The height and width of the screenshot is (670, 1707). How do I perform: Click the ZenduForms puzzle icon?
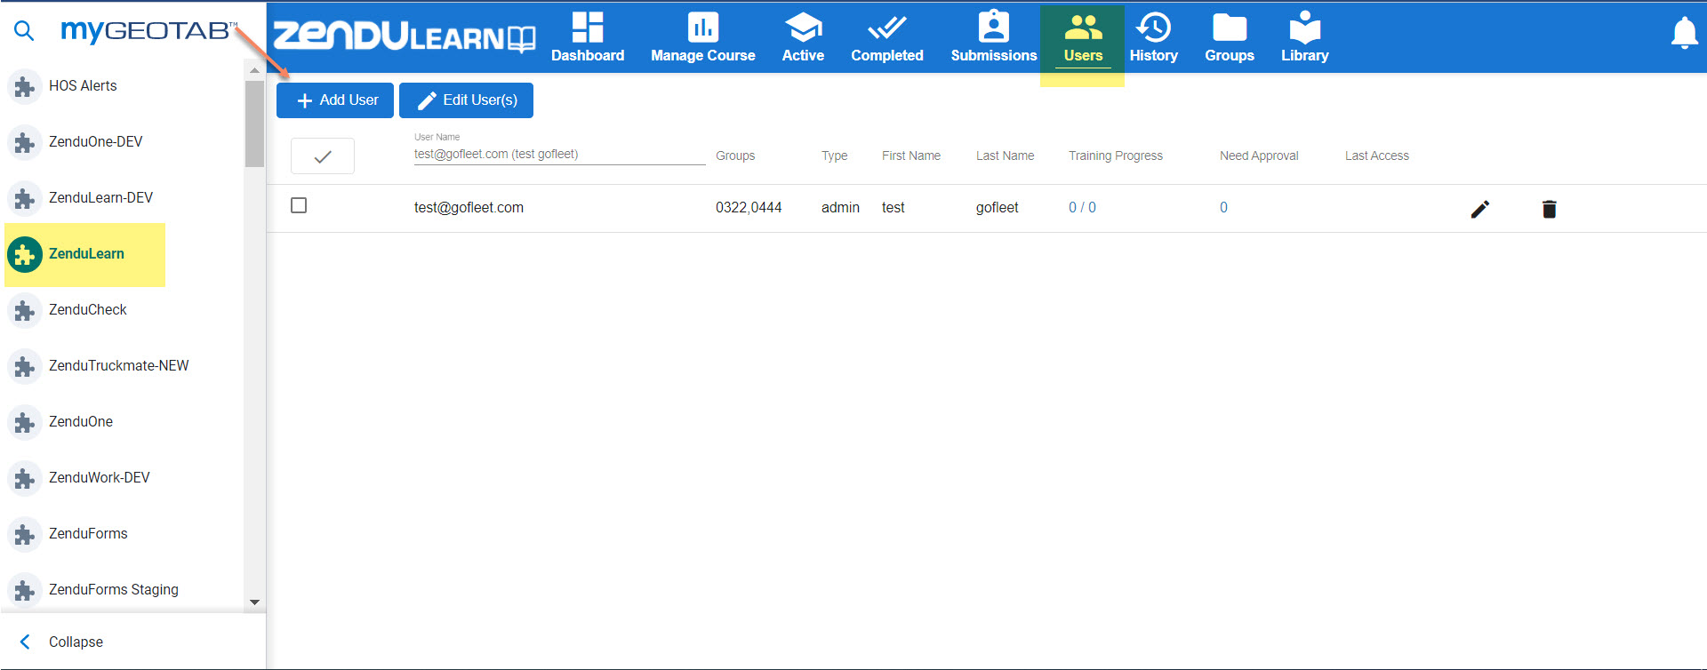[25, 535]
